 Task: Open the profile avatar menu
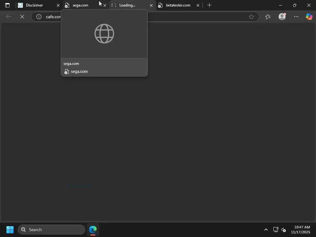[x=282, y=17]
